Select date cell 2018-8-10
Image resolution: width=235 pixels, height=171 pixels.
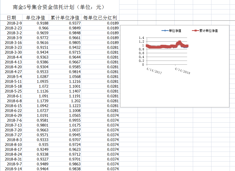click(x=12, y=145)
